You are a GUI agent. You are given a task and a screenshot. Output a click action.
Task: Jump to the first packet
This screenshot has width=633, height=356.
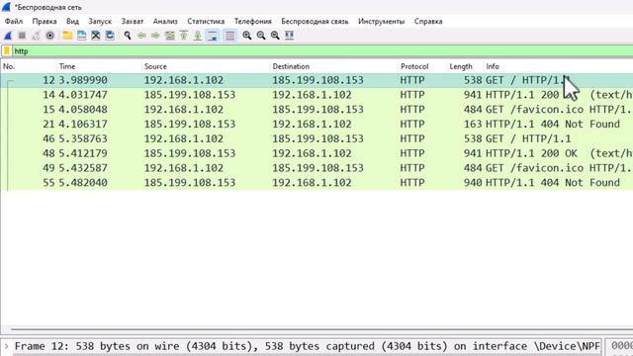(x=184, y=36)
